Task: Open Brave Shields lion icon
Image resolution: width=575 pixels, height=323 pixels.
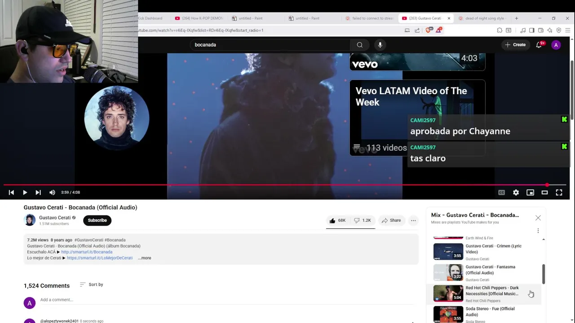Action: (428, 30)
